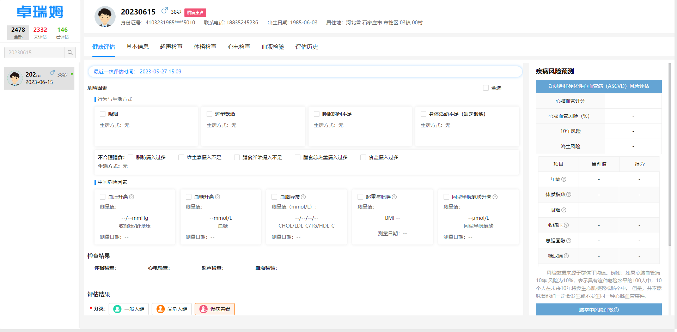677x332 pixels.
Task: Switch to the 血液检验 tab
Action: click(273, 47)
